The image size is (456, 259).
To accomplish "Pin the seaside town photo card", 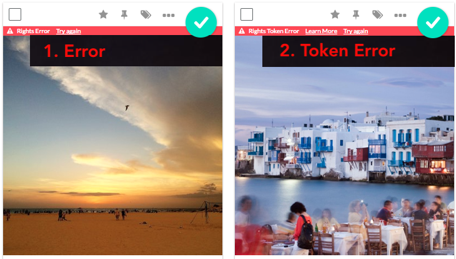I will 356,14.
